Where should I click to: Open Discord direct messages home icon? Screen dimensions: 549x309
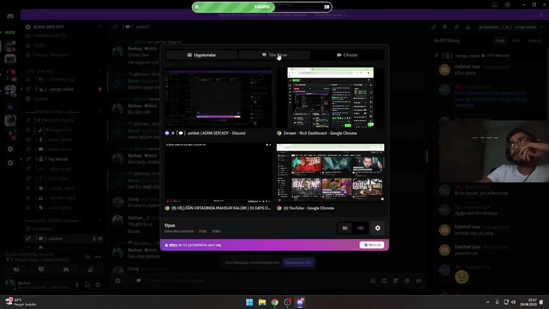pyautogui.click(x=10, y=16)
